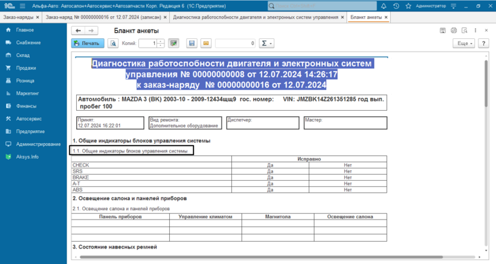This screenshot has height=264, width=496.
Task: Open Предприятие section in sidebar
Action: pyautogui.click(x=30, y=131)
